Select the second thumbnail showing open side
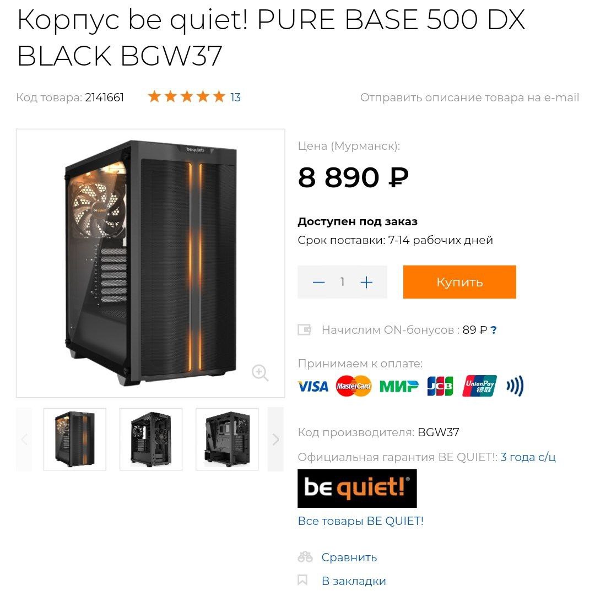This screenshot has height=607, width=595. coord(151,440)
